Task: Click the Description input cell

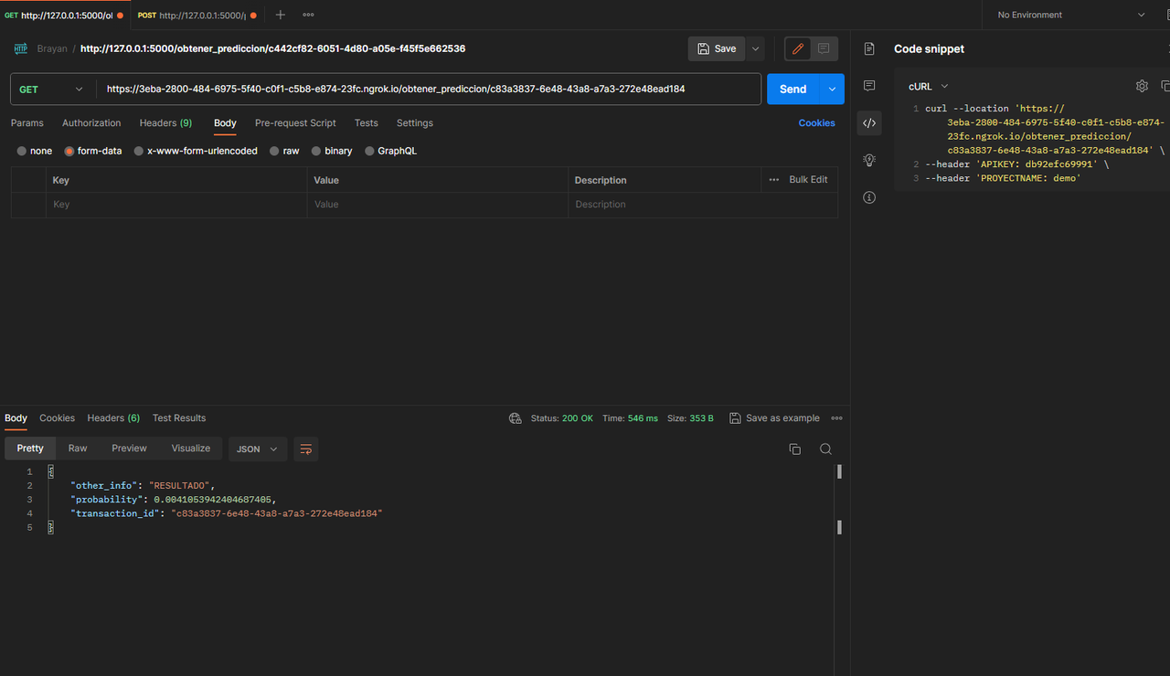Action: point(702,205)
